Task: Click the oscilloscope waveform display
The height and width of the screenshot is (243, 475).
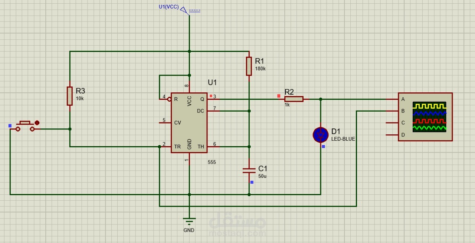Action: tap(429, 117)
